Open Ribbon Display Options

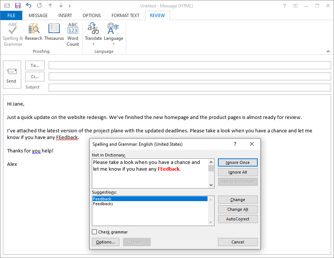(x=295, y=6)
